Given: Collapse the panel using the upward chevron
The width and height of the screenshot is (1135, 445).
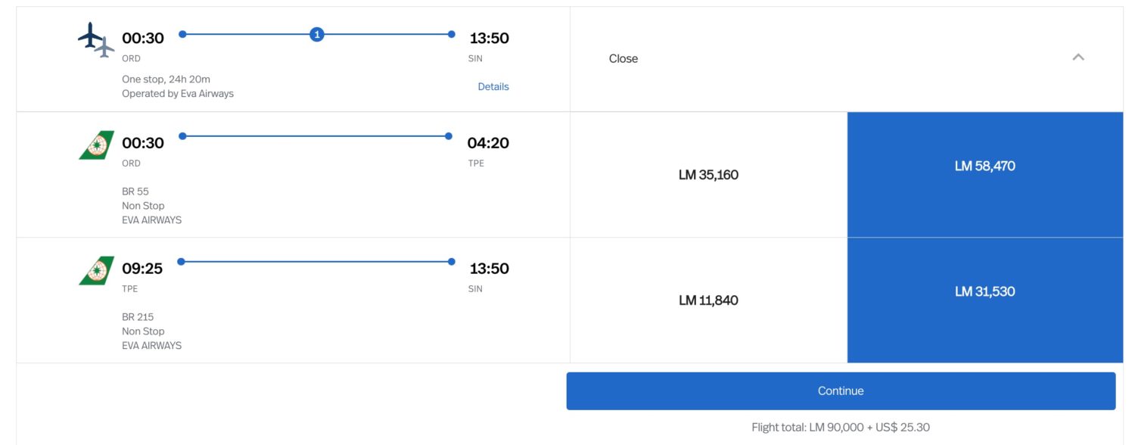Looking at the screenshot, I should pos(1079,56).
